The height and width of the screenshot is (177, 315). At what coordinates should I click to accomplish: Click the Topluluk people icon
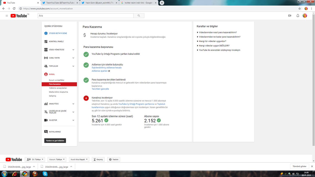[x=46, y=66]
